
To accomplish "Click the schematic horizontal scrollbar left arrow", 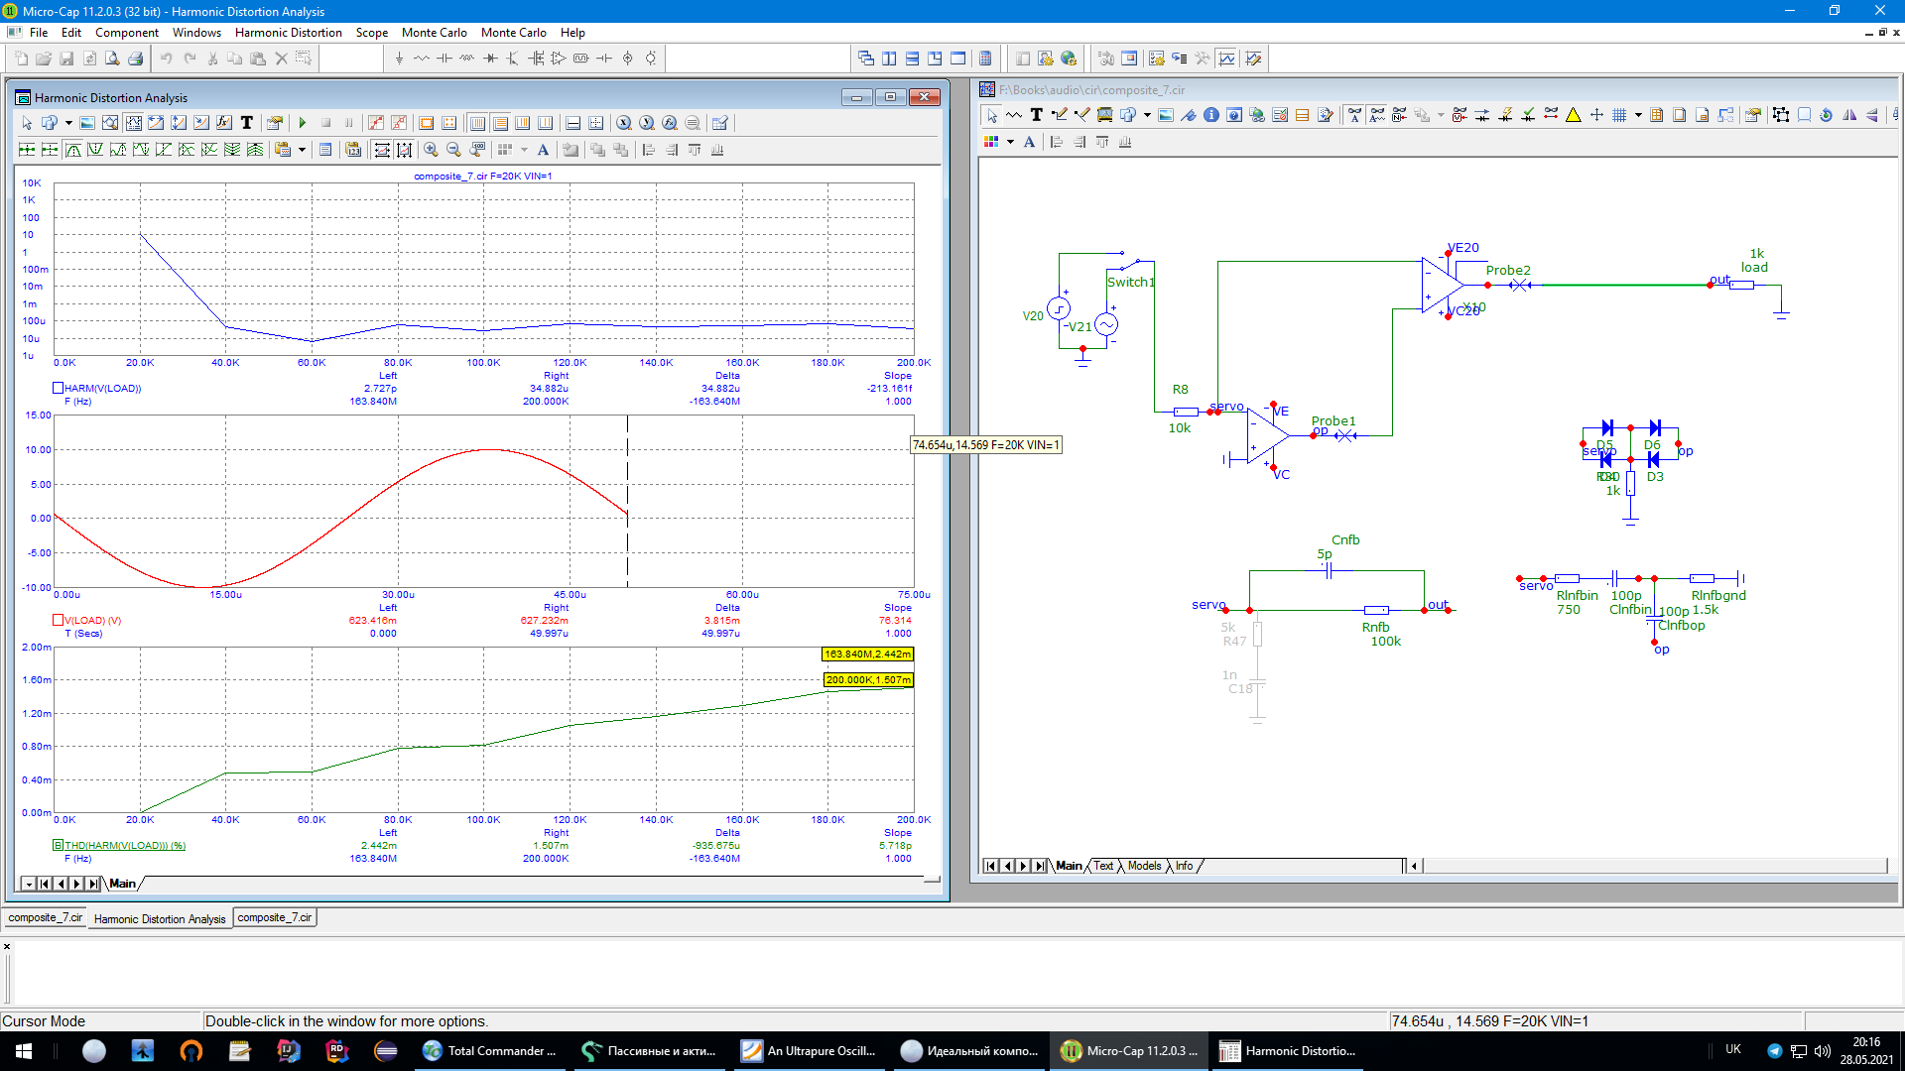I will point(1415,866).
